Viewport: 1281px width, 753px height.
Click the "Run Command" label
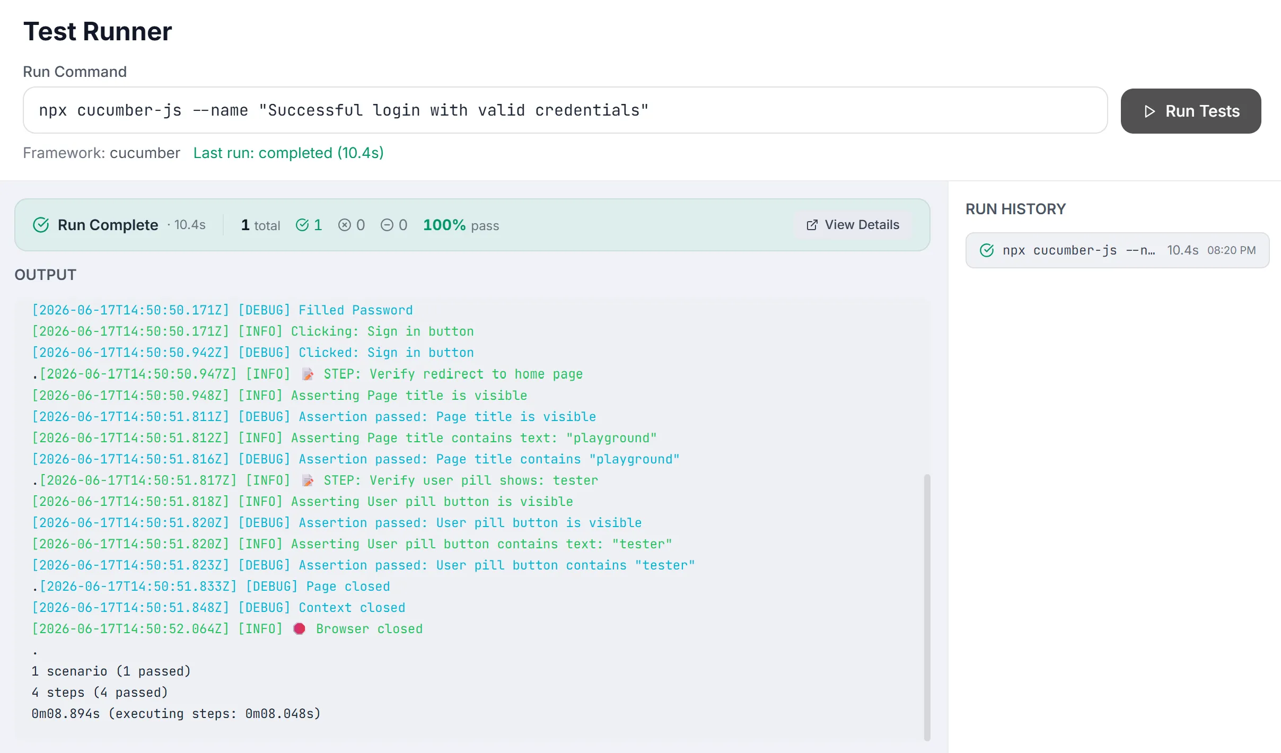[x=75, y=72]
